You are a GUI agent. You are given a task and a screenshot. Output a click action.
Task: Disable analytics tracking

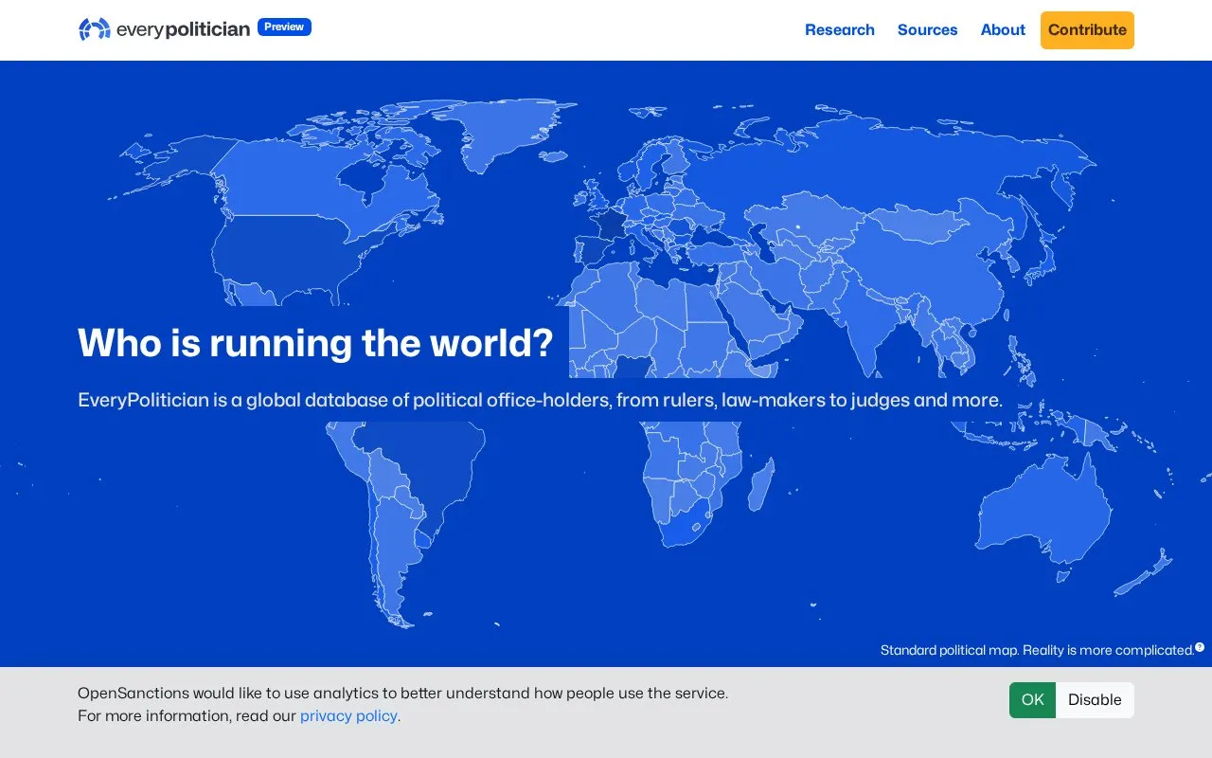(x=1095, y=700)
